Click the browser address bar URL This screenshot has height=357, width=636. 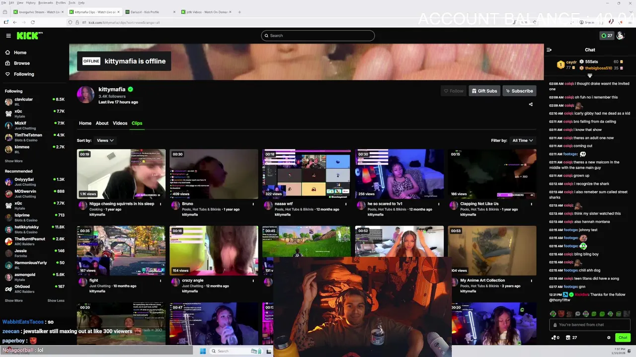pos(124,22)
